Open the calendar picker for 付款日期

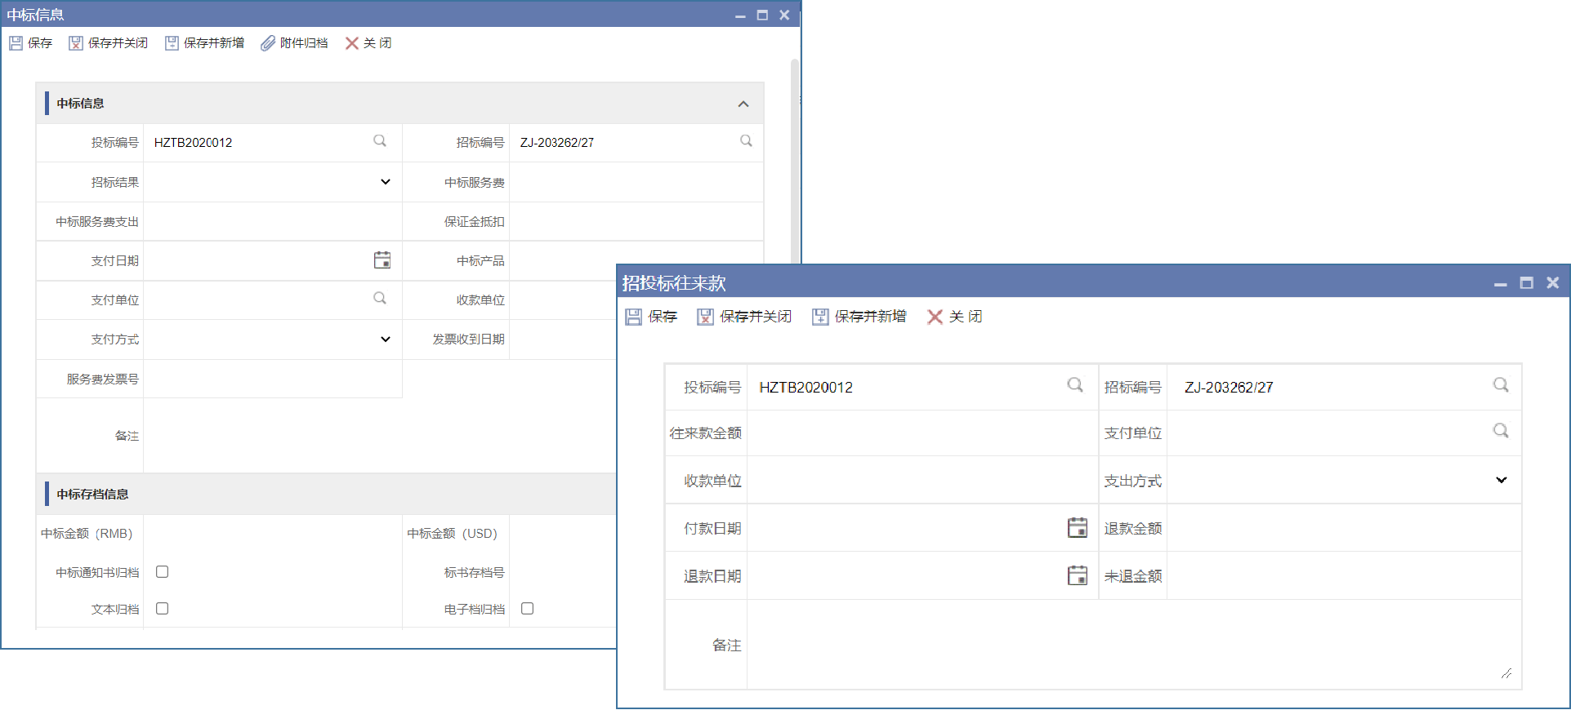[1077, 528]
